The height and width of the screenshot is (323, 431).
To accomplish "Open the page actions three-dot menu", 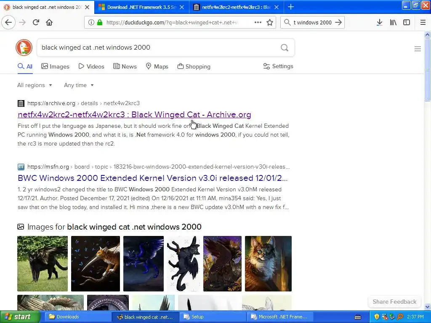I will (x=258, y=23).
